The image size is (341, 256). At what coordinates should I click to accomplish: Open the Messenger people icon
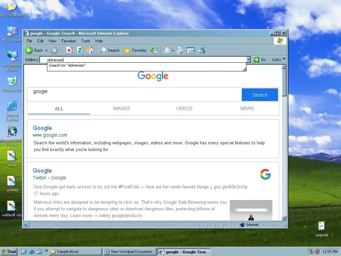(201, 51)
